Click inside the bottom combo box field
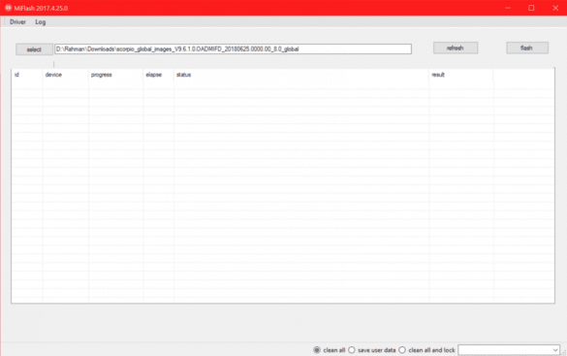 tap(505, 350)
